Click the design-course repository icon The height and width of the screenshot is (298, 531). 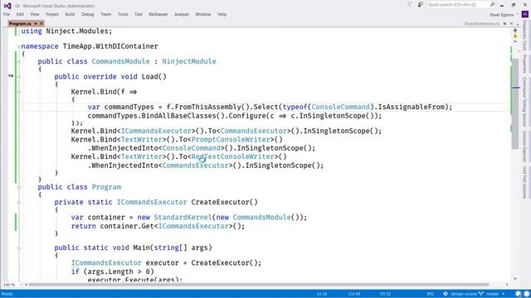coord(446,294)
